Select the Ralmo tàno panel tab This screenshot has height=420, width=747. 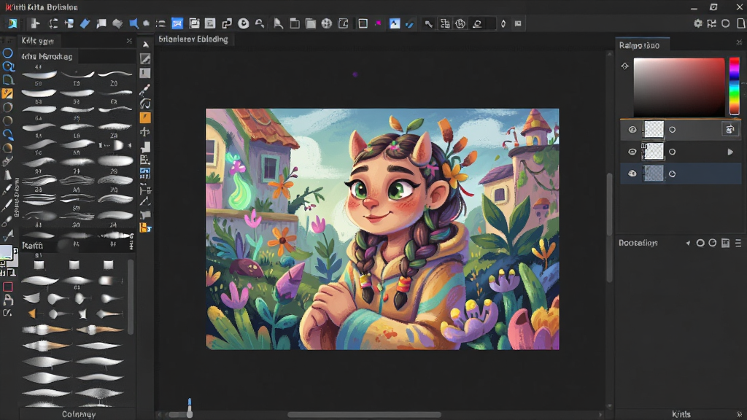(x=639, y=45)
